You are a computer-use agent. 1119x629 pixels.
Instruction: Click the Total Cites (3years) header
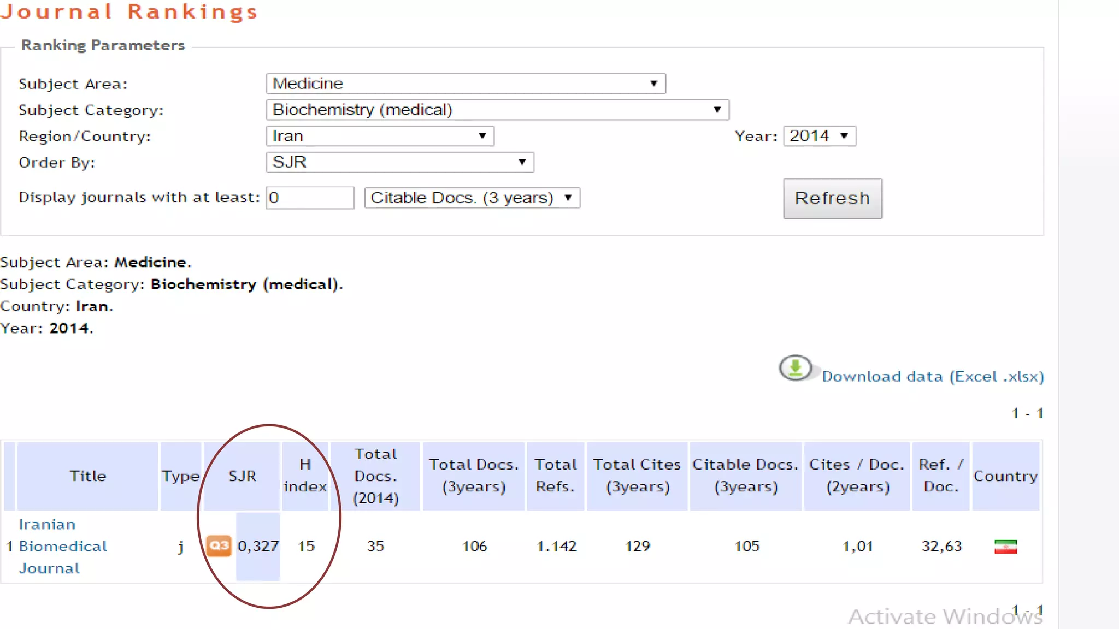point(637,476)
